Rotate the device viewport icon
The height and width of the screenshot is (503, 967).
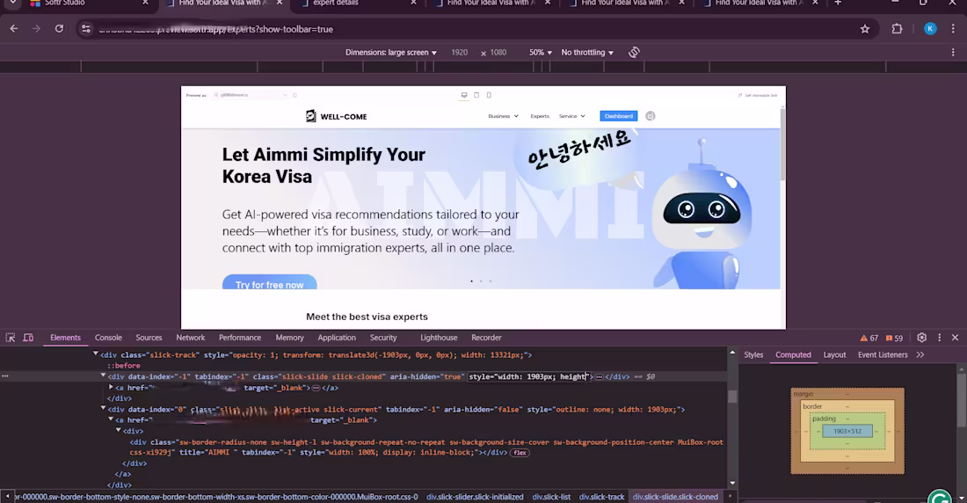point(634,53)
